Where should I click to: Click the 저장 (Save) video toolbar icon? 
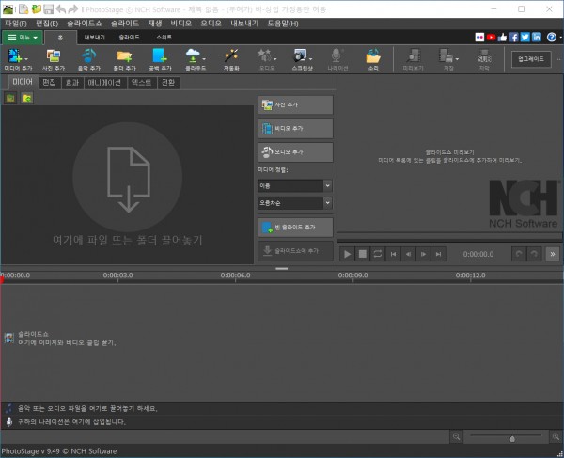446,59
